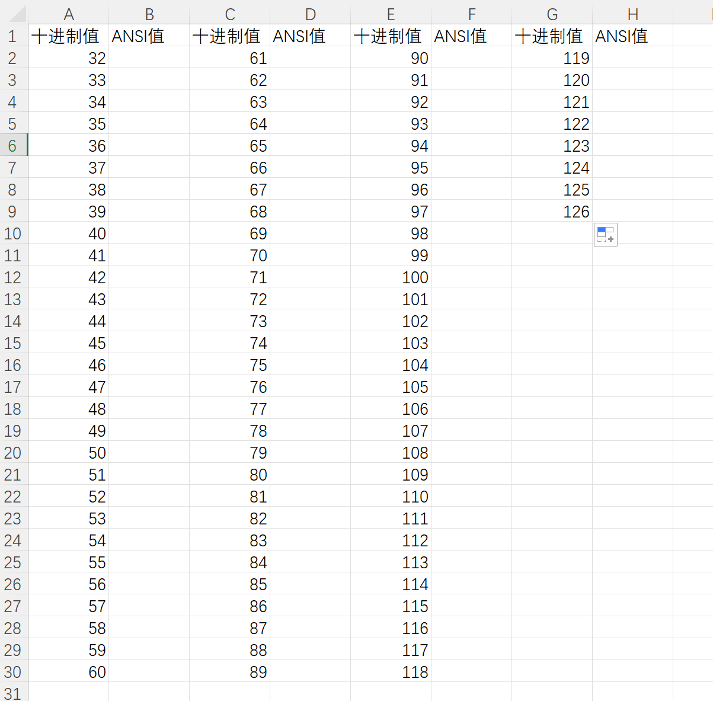Click the cell containing value 32

pyautogui.click(x=69, y=57)
